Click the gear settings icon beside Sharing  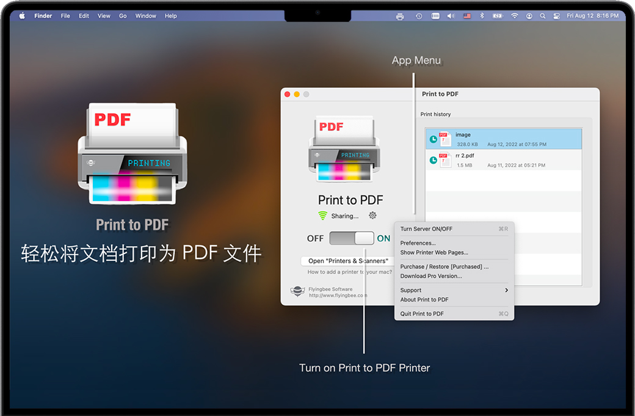(372, 216)
